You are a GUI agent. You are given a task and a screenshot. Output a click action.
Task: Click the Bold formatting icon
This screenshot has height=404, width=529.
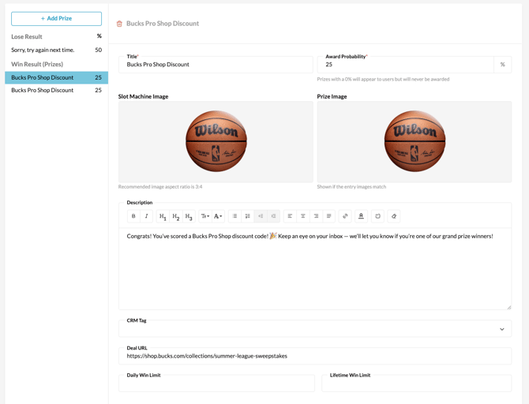[x=133, y=216]
